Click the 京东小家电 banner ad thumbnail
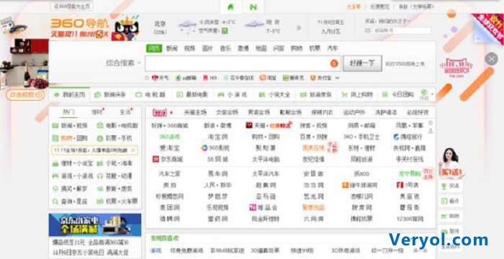The image size is (504, 259). pos(95,225)
